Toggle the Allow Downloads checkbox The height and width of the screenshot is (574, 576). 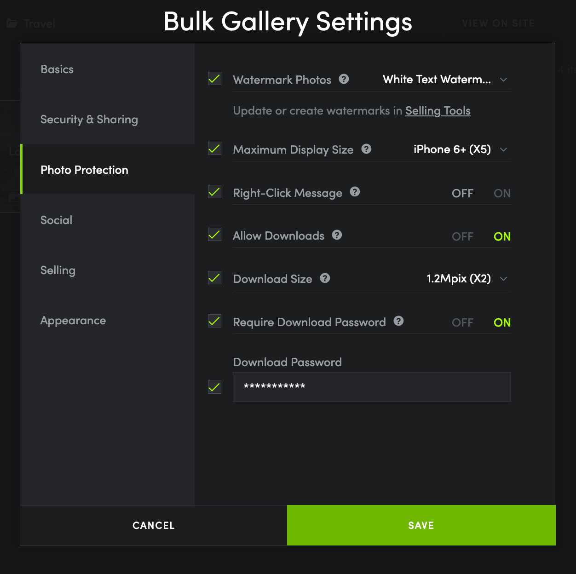point(214,235)
